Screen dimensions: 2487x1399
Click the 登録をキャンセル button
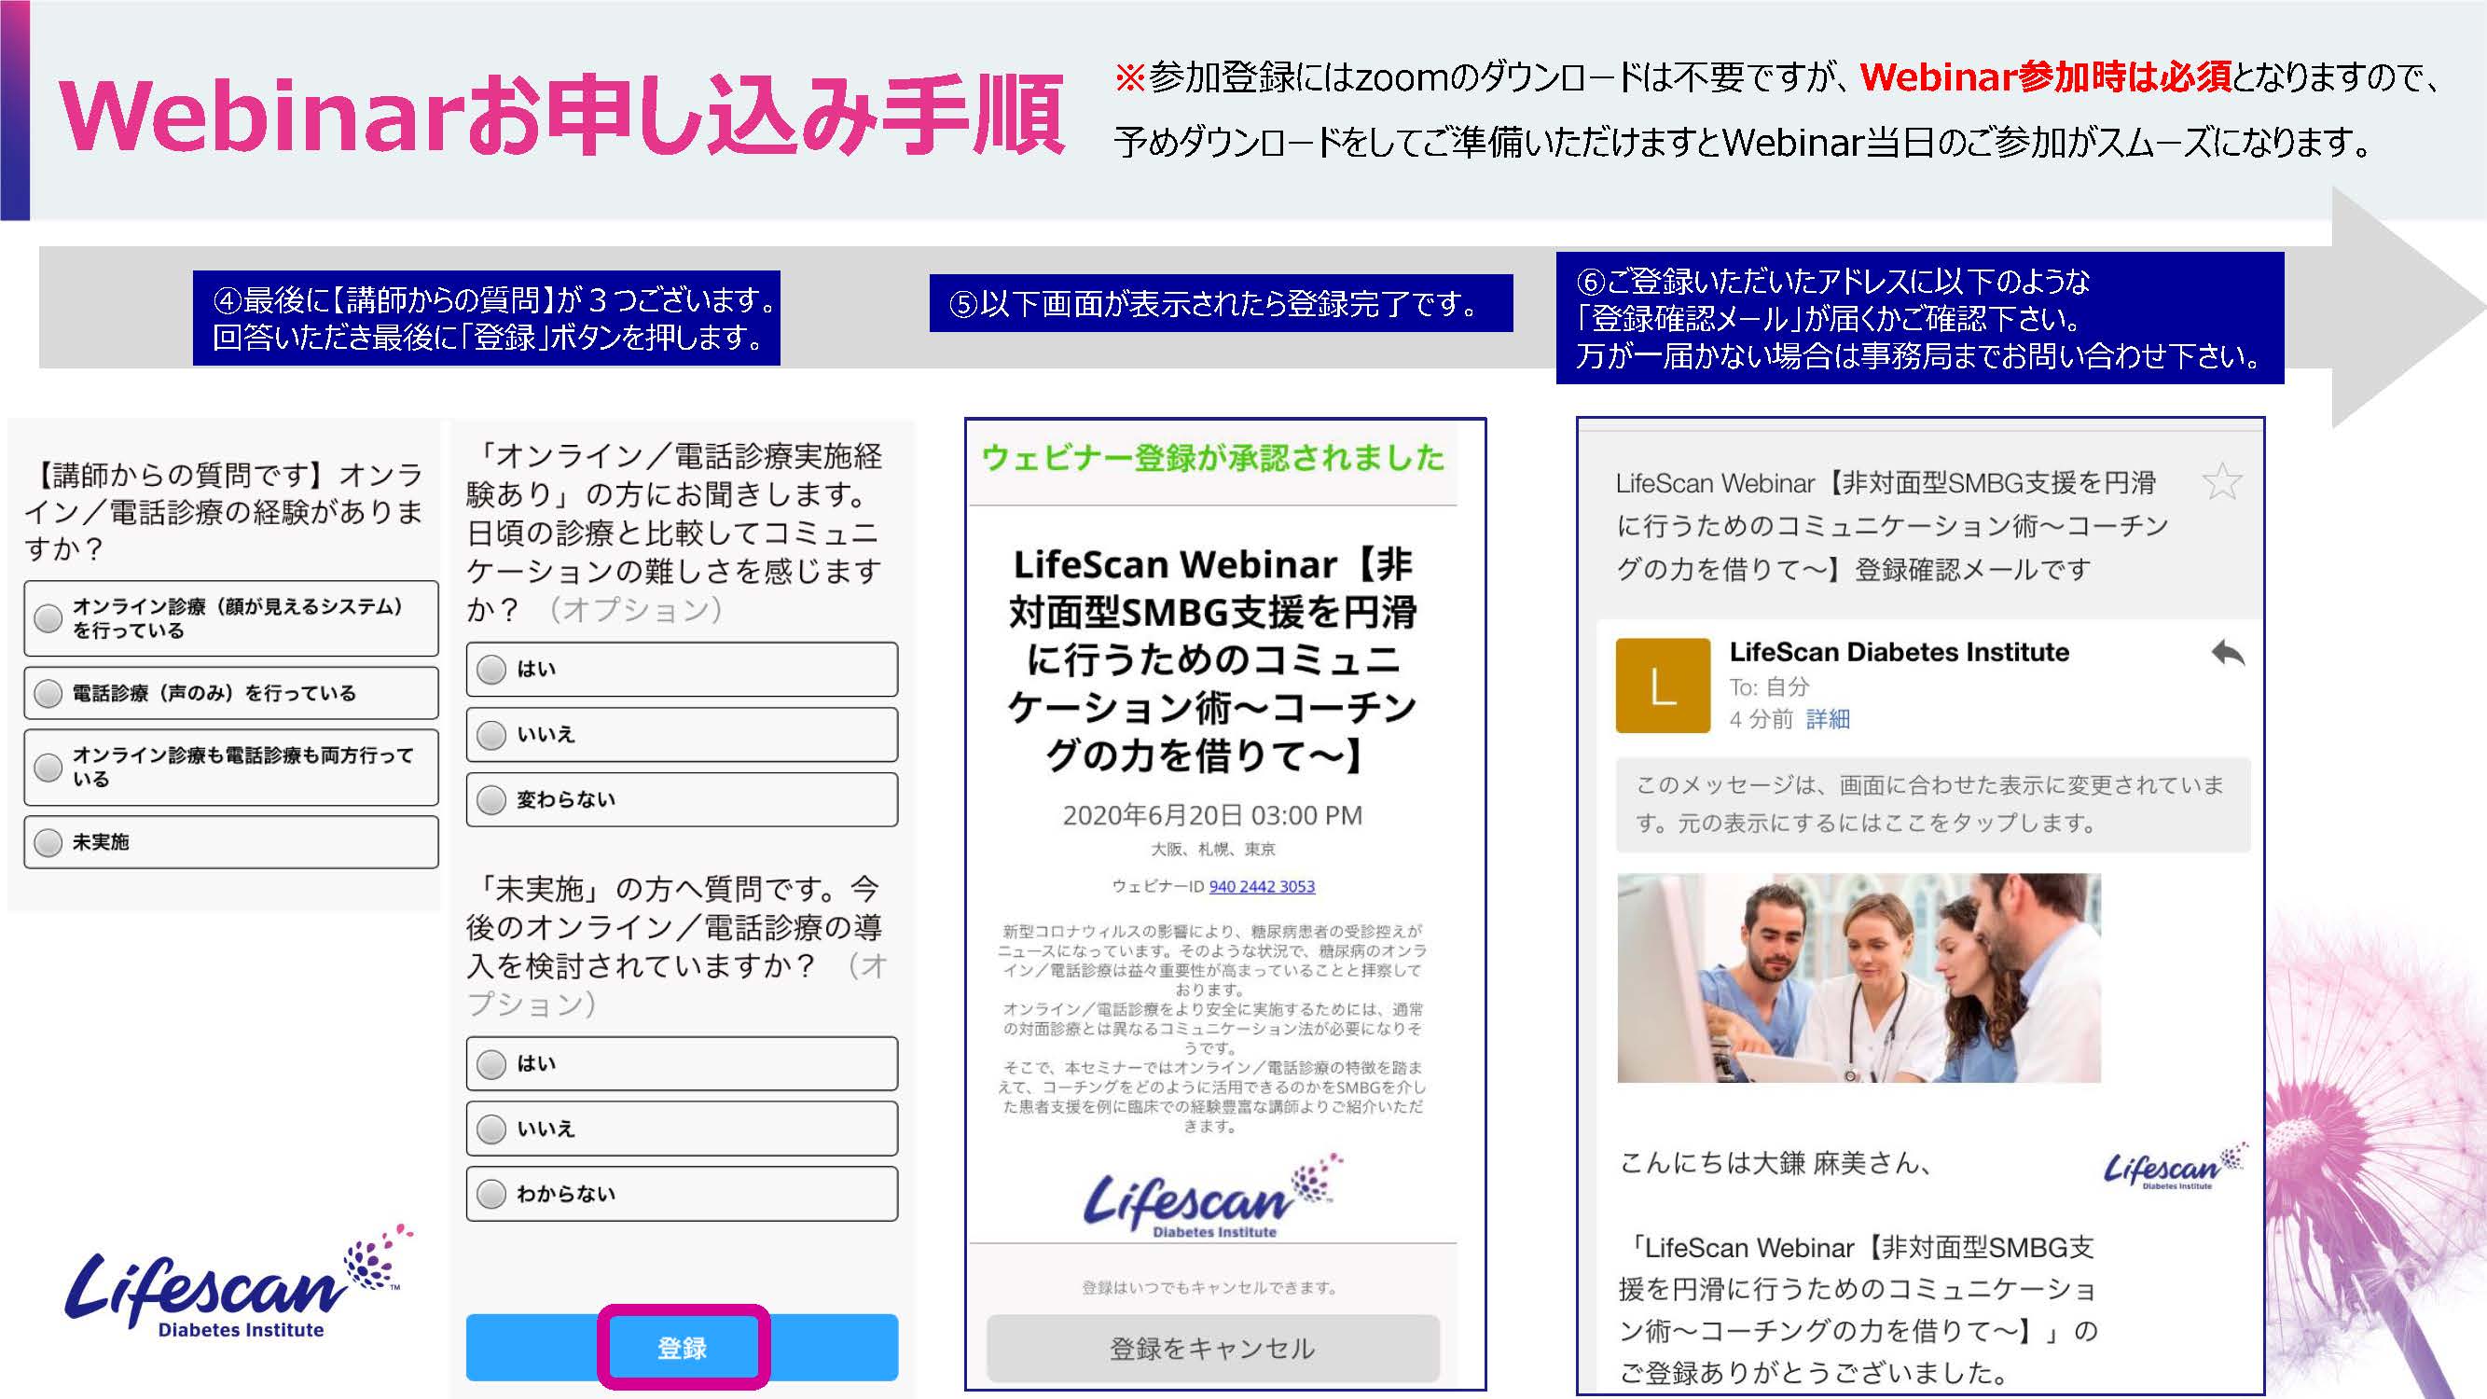[1212, 1348]
